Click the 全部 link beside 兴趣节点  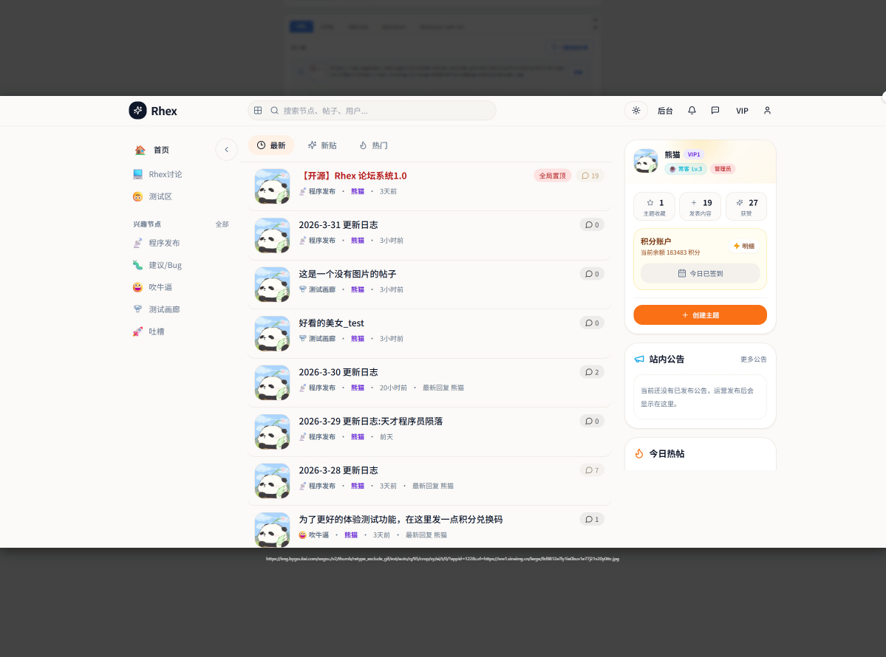click(222, 224)
